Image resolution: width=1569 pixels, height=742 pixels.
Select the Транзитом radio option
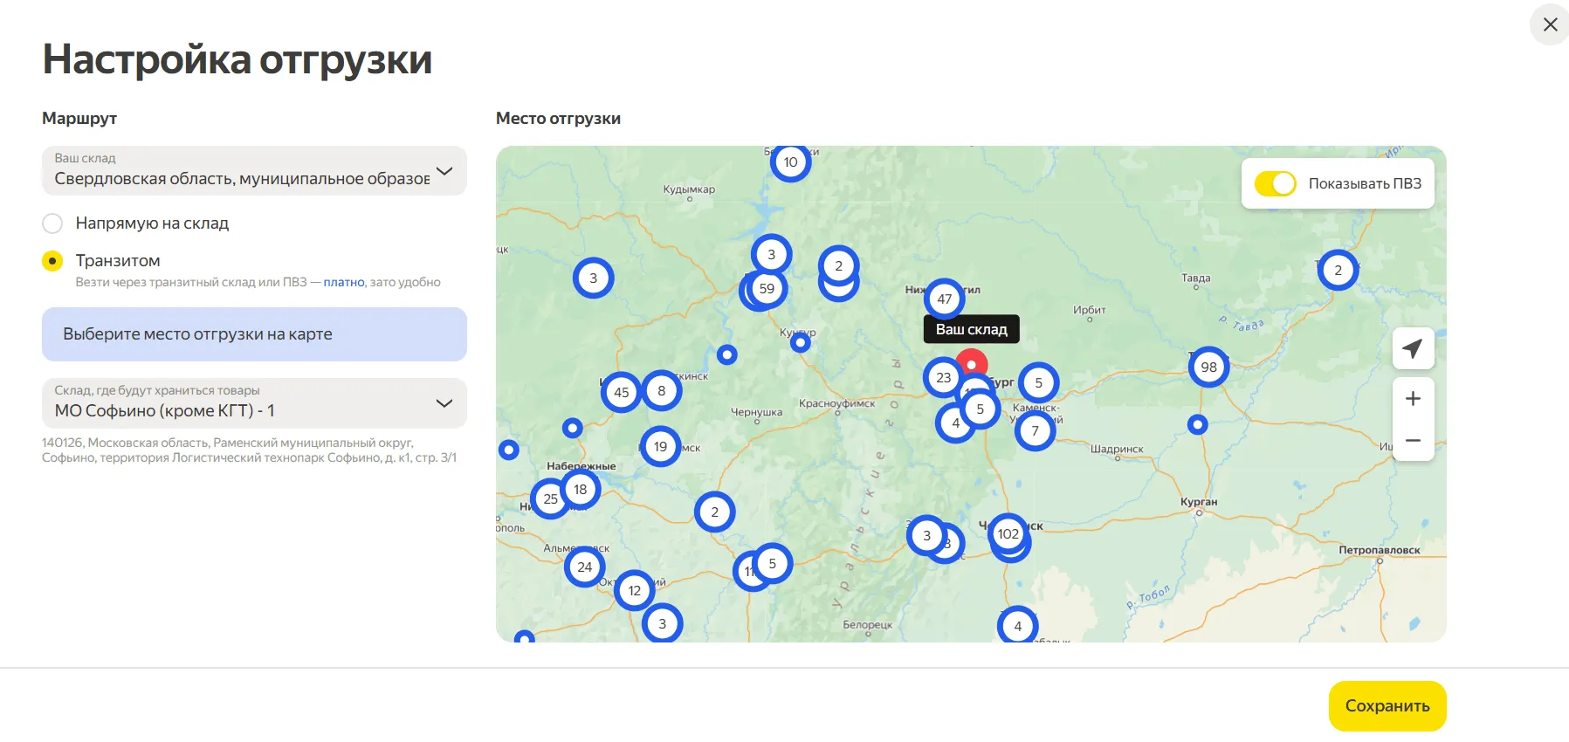point(52,261)
